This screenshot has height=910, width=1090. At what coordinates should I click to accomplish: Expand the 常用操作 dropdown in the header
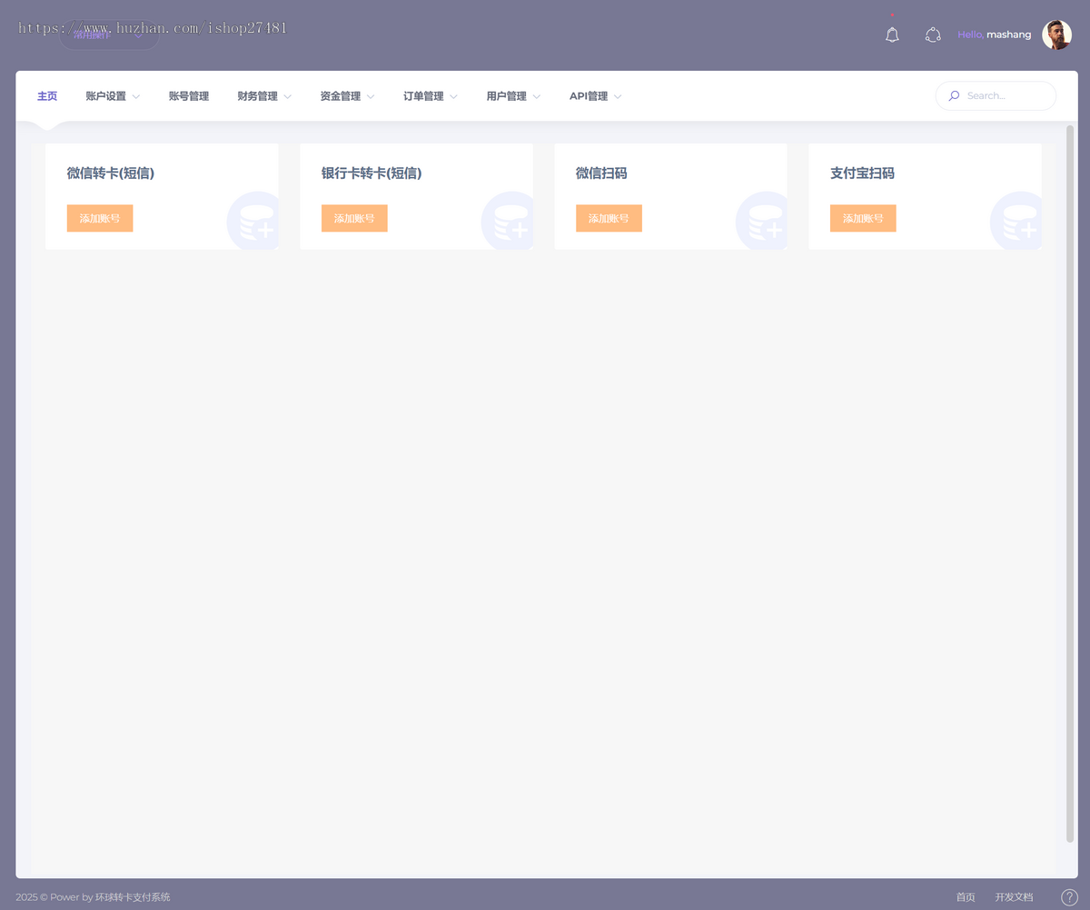click(109, 35)
